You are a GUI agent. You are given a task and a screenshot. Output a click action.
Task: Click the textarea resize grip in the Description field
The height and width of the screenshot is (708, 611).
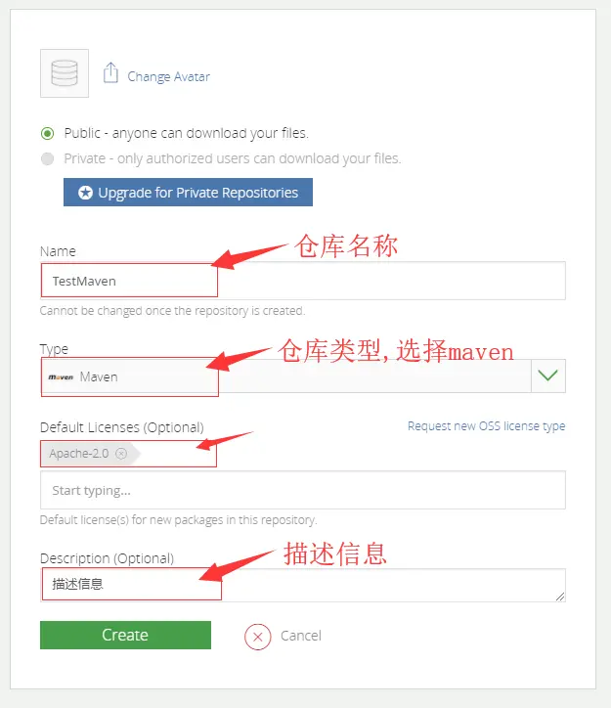560,597
